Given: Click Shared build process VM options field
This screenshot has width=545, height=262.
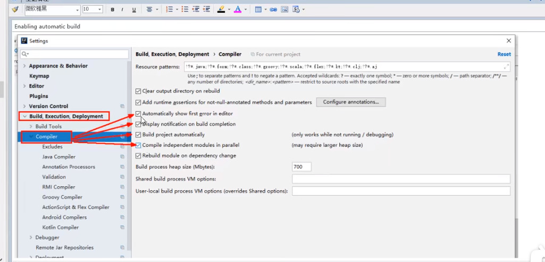Looking at the screenshot, I should tap(401, 179).
